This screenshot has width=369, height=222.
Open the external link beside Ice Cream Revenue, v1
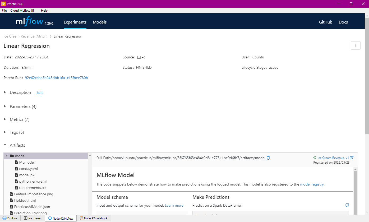coord(351,157)
